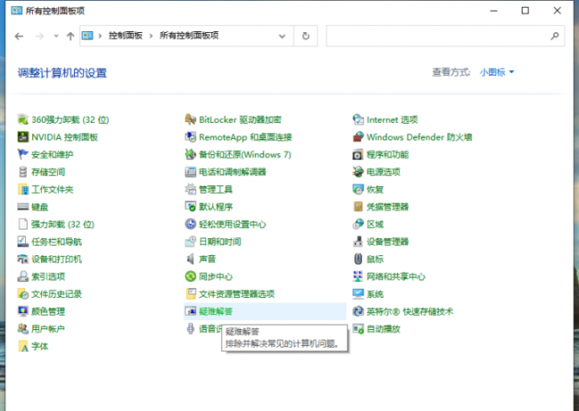This screenshot has width=579, height=411.
Task: Click the 文件资源管理器选项 icon
Action: tap(190, 294)
